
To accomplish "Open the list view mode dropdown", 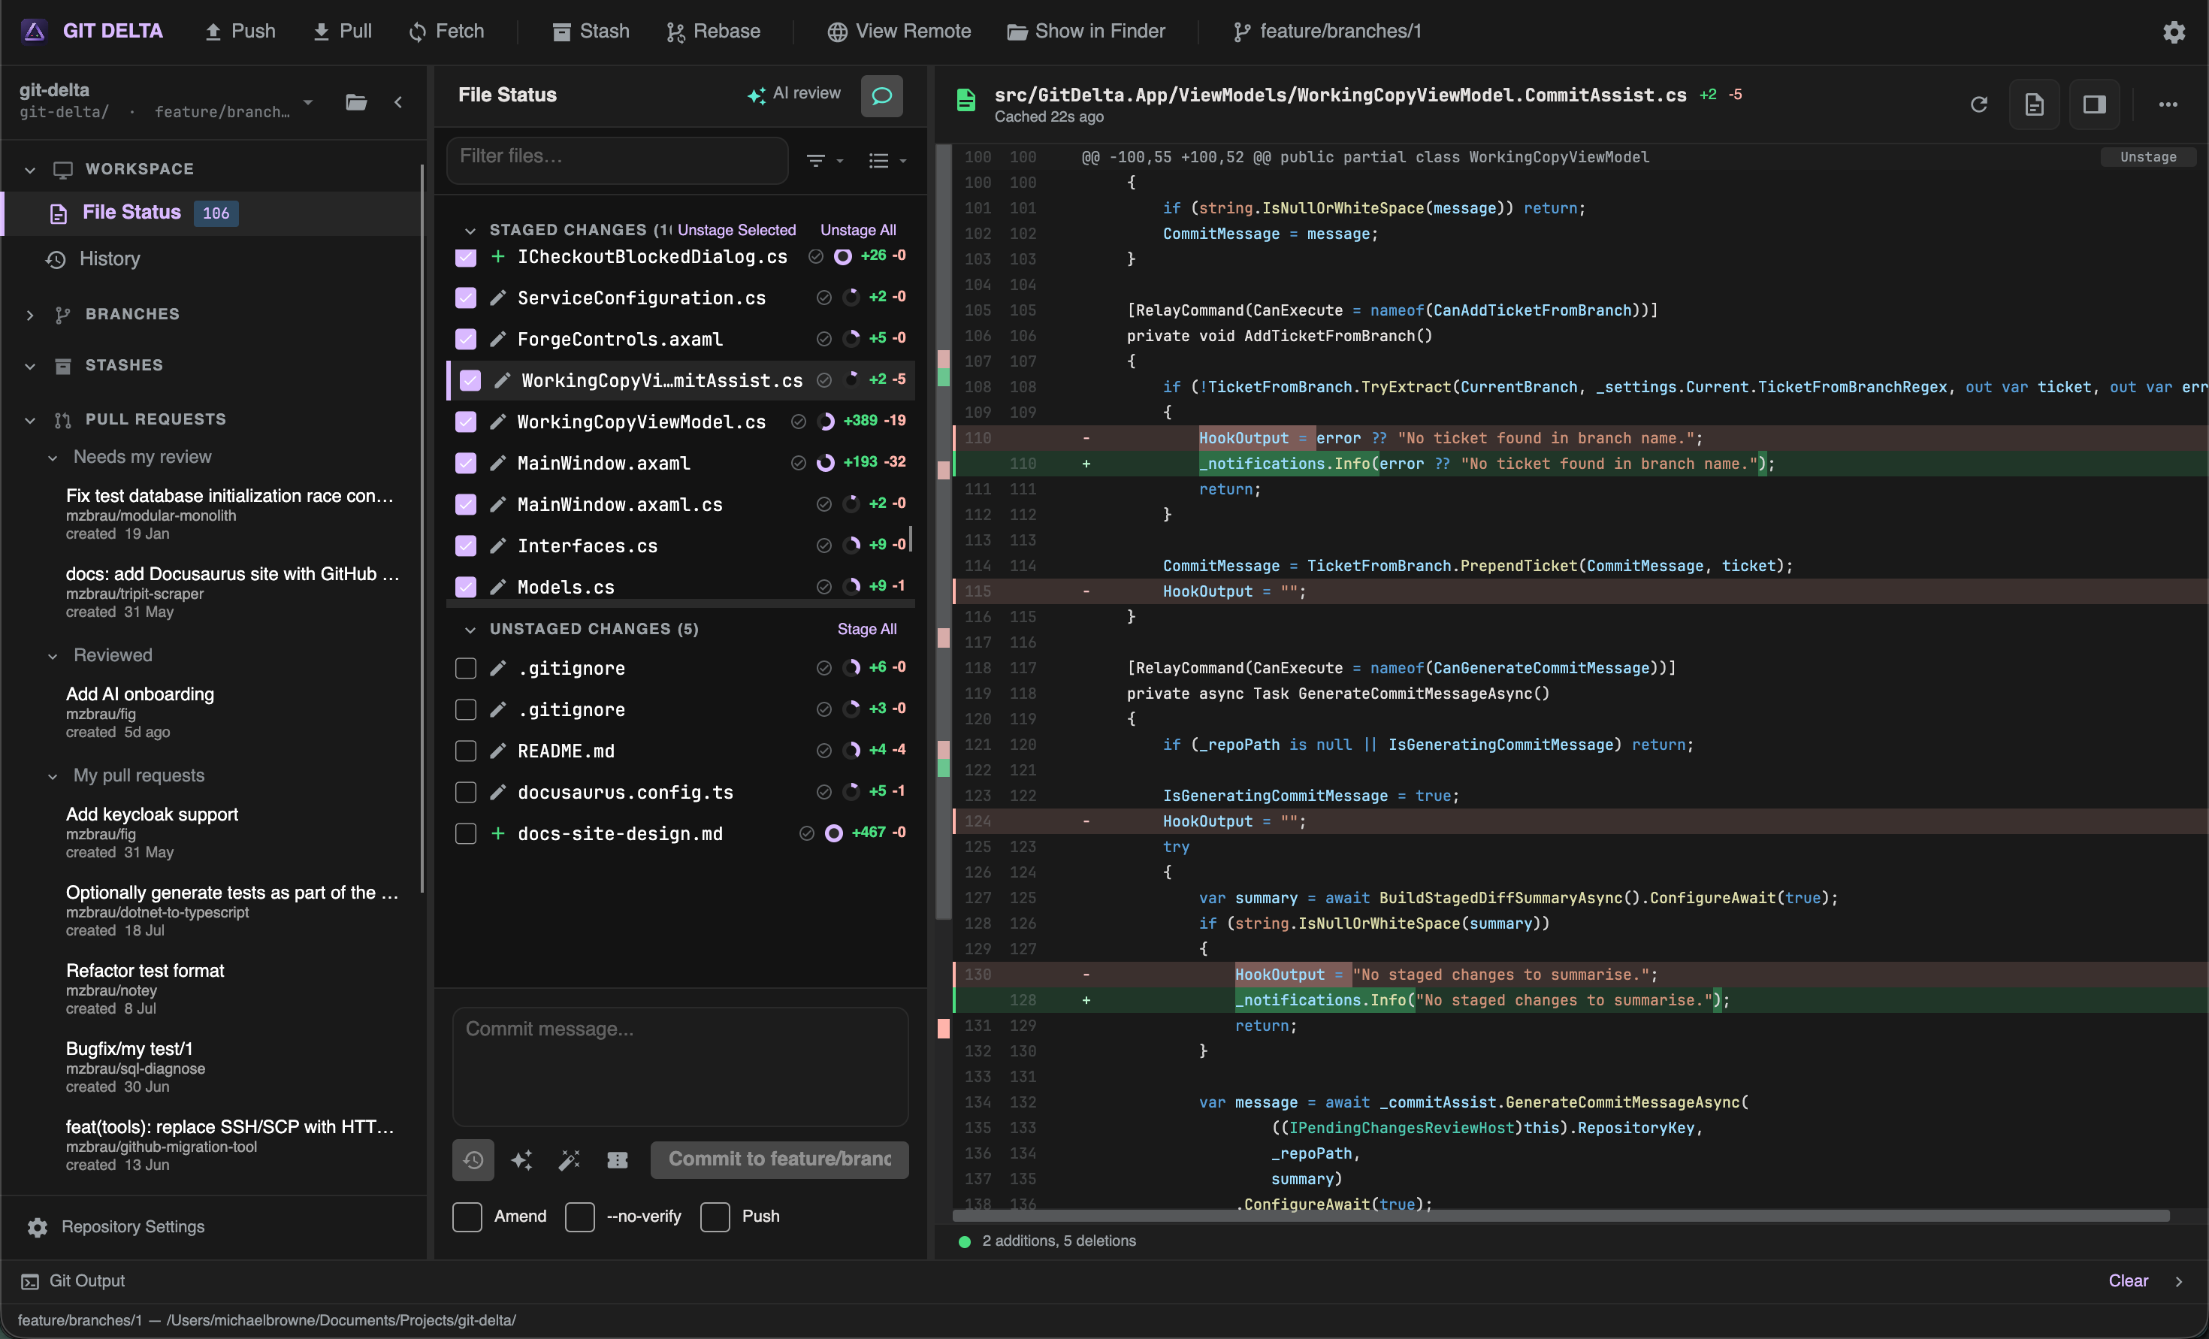I will coord(887,161).
